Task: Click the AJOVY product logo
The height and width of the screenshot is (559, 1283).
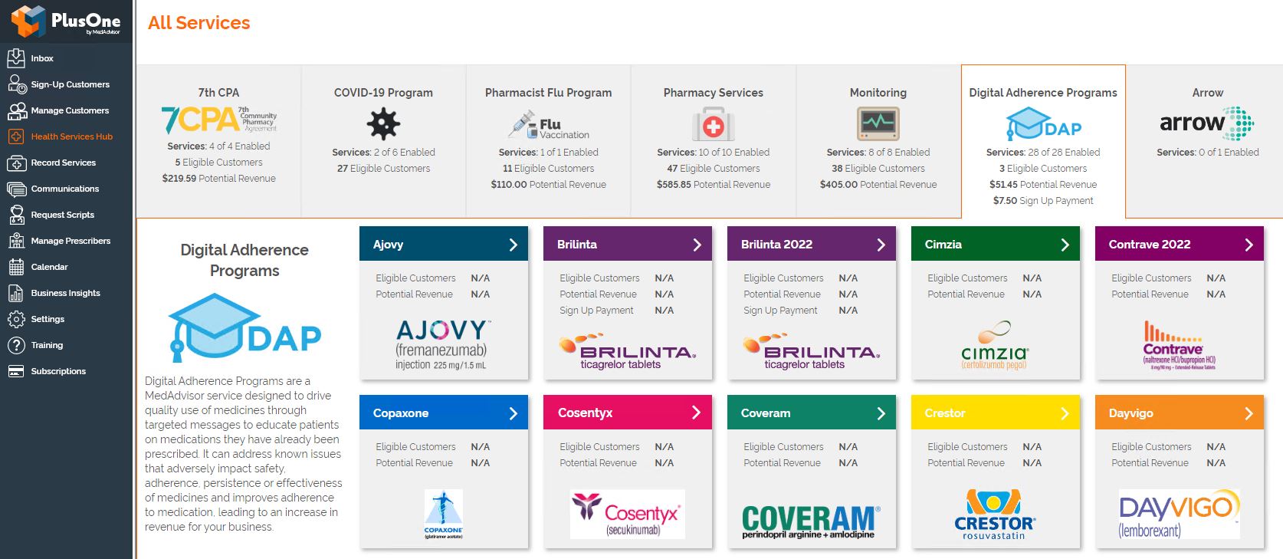Action: tap(443, 344)
